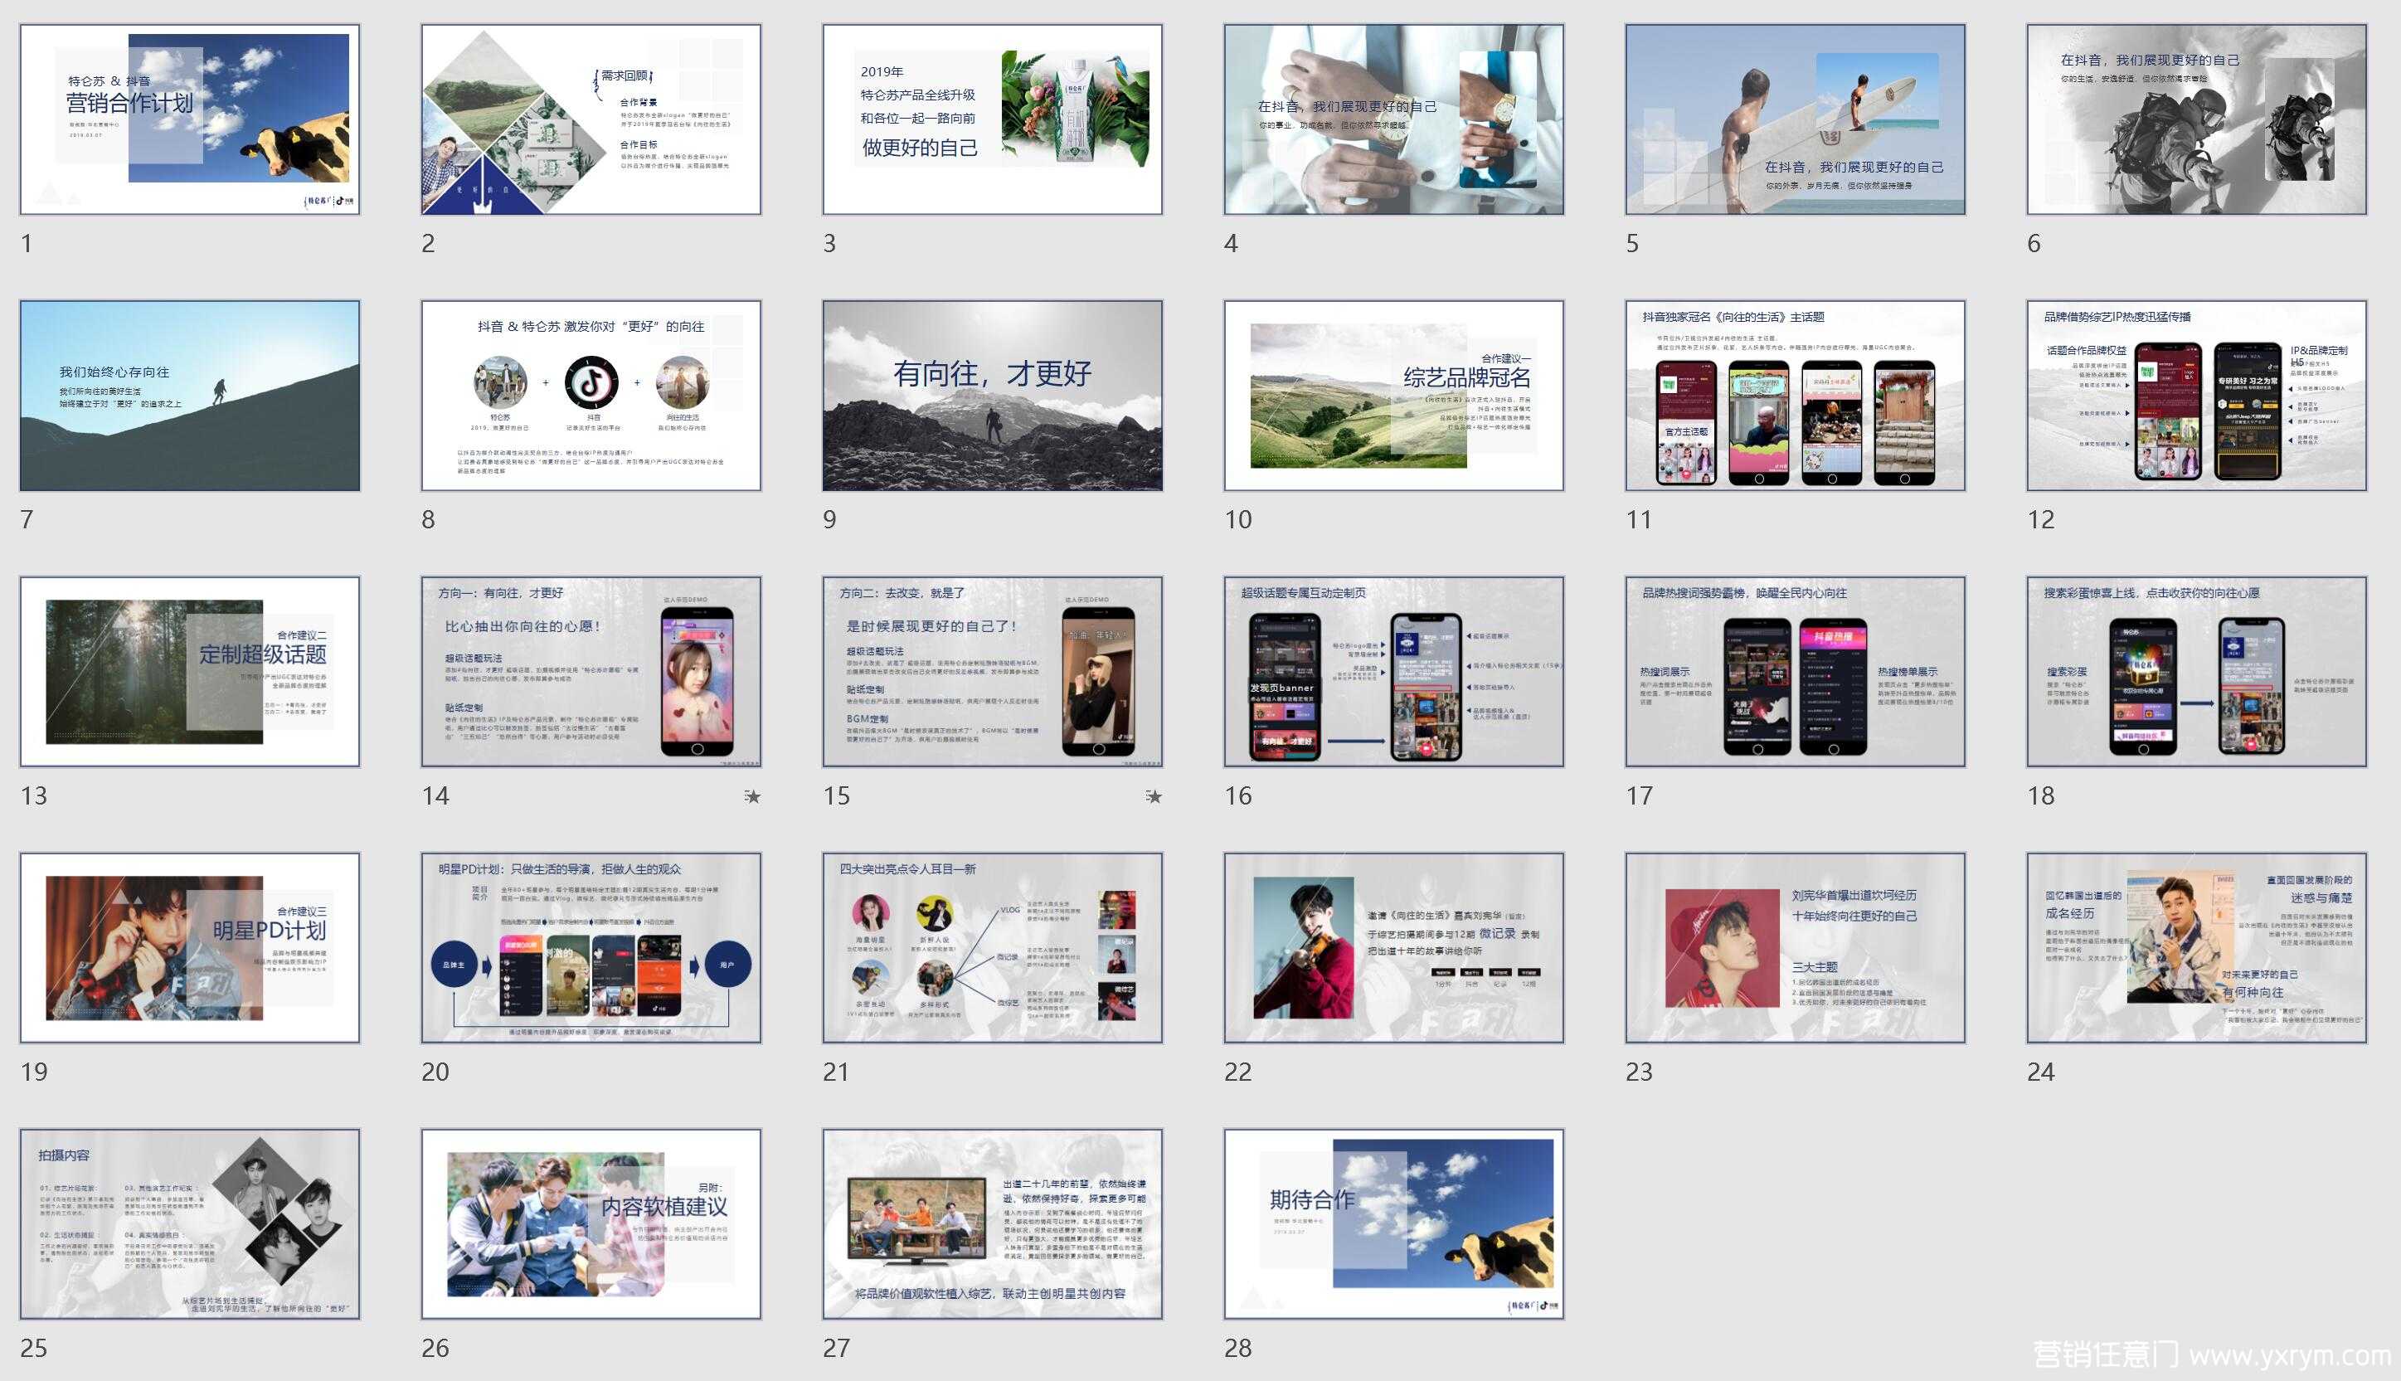This screenshot has height=1381, width=2401.
Task: Select slide 4 showing wristwatch and suit
Action: [1394, 119]
